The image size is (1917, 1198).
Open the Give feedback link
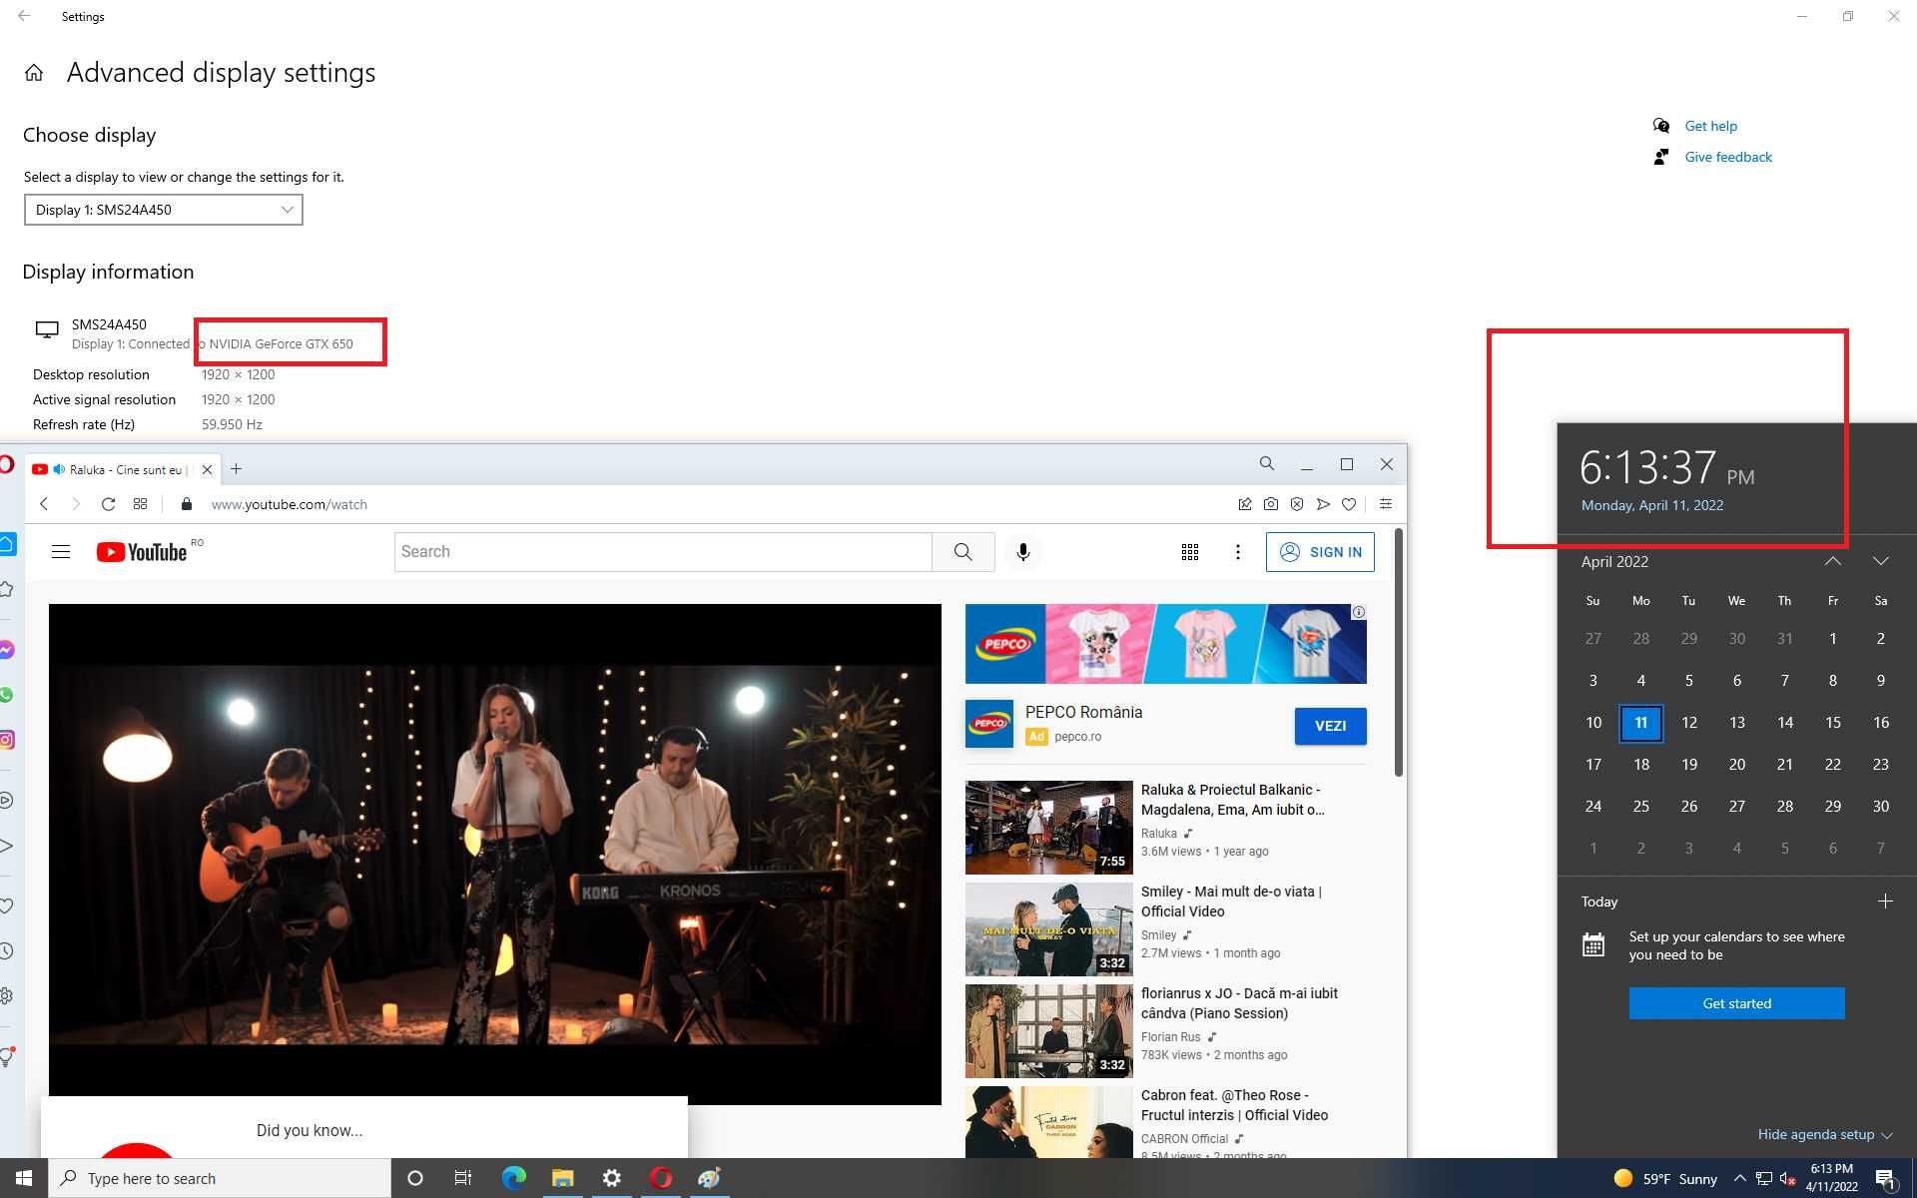click(1728, 157)
